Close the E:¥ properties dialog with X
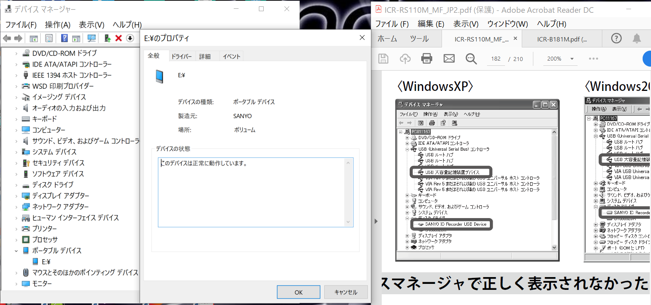Viewport: 651px width, 305px height. pos(362,37)
